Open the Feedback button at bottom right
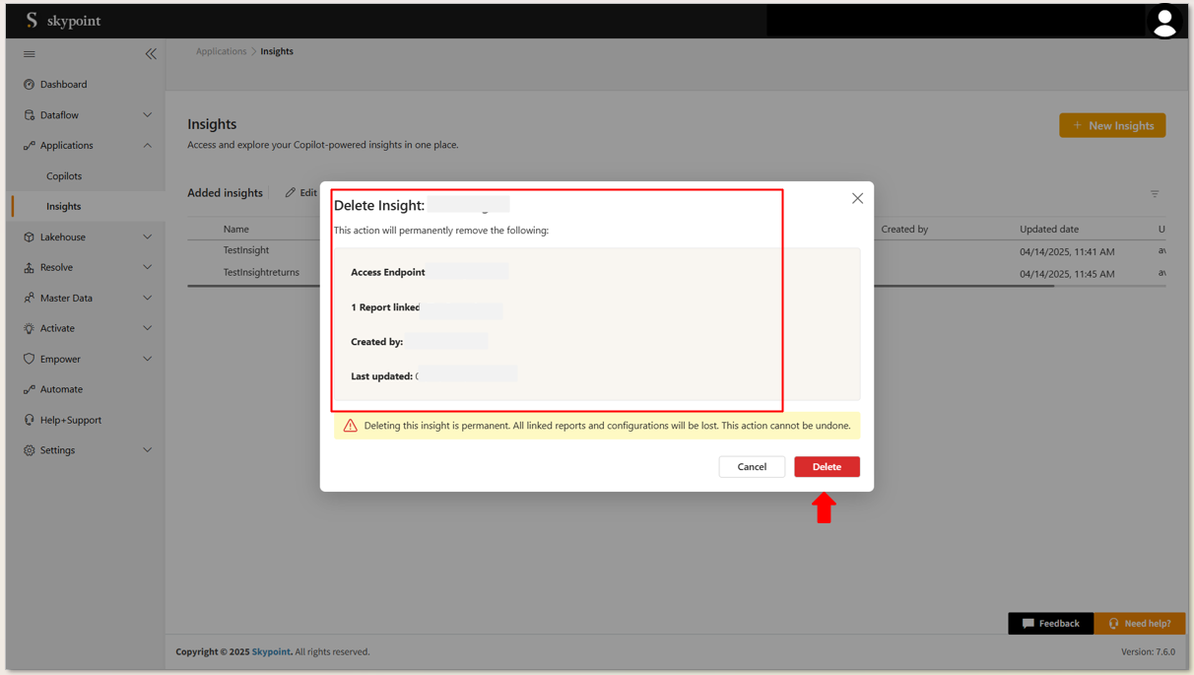The width and height of the screenshot is (1194, 675). pyautogui.click(x=1050, y=624)
